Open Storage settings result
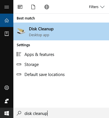The width and height of the screenshot is (109, 118). (61, 65)
